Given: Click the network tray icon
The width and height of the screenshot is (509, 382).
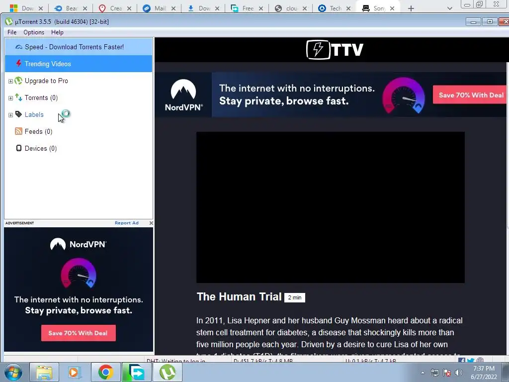Looking at the screenshot, I should click(434, 373).
